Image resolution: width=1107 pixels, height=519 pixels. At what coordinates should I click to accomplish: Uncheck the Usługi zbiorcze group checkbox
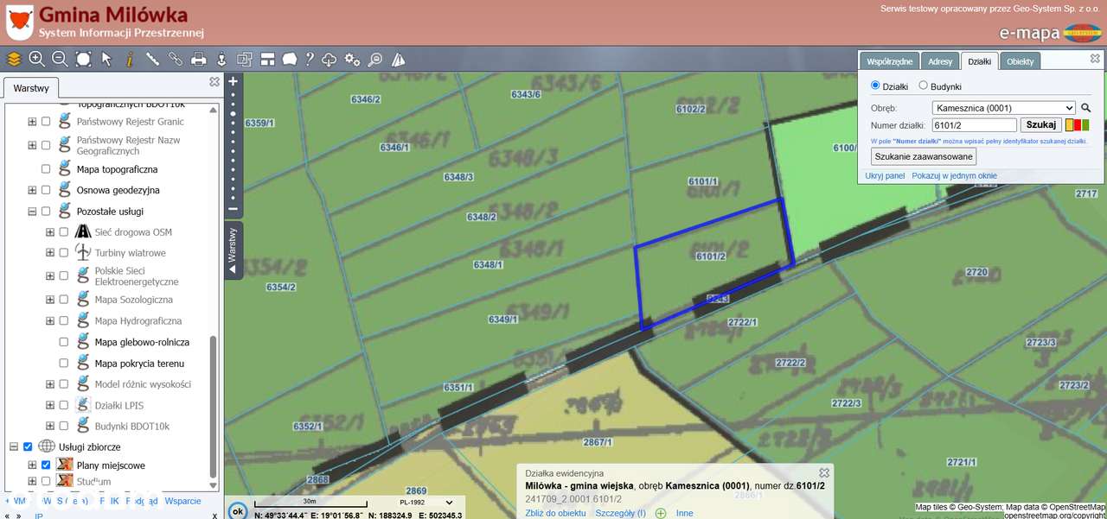click(28, 446)
